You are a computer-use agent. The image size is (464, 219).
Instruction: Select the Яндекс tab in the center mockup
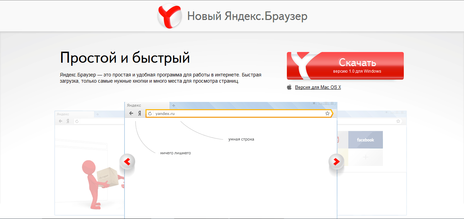[147, 105]
